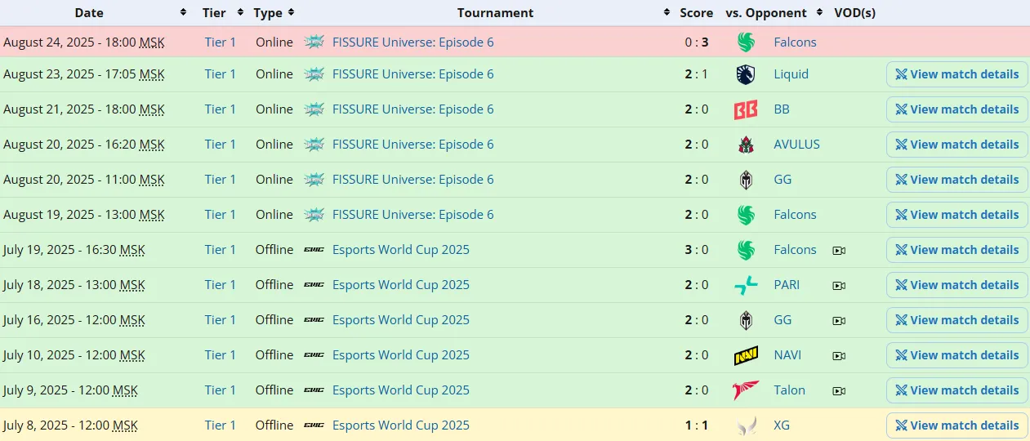Click MSK timezone abbreviation in July 8 row
This screenshot has height=441, width=1030.
coord(125,425)
